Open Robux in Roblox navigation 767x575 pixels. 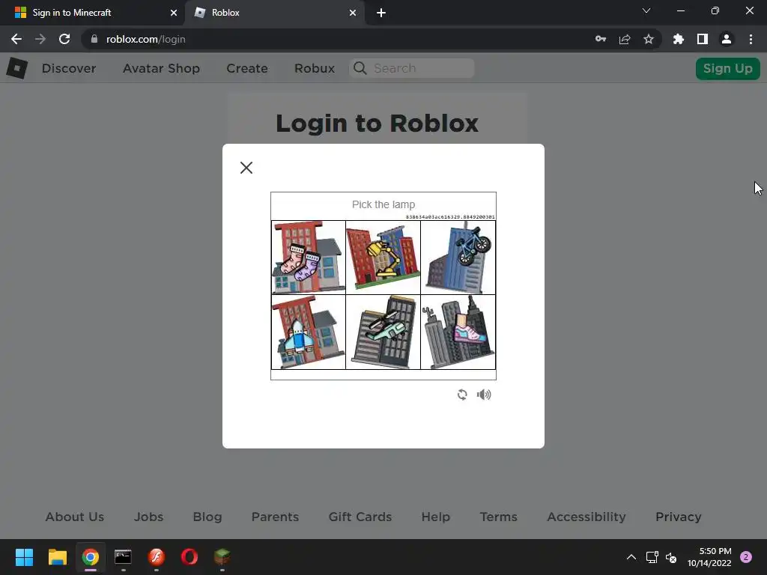point(315,68)
